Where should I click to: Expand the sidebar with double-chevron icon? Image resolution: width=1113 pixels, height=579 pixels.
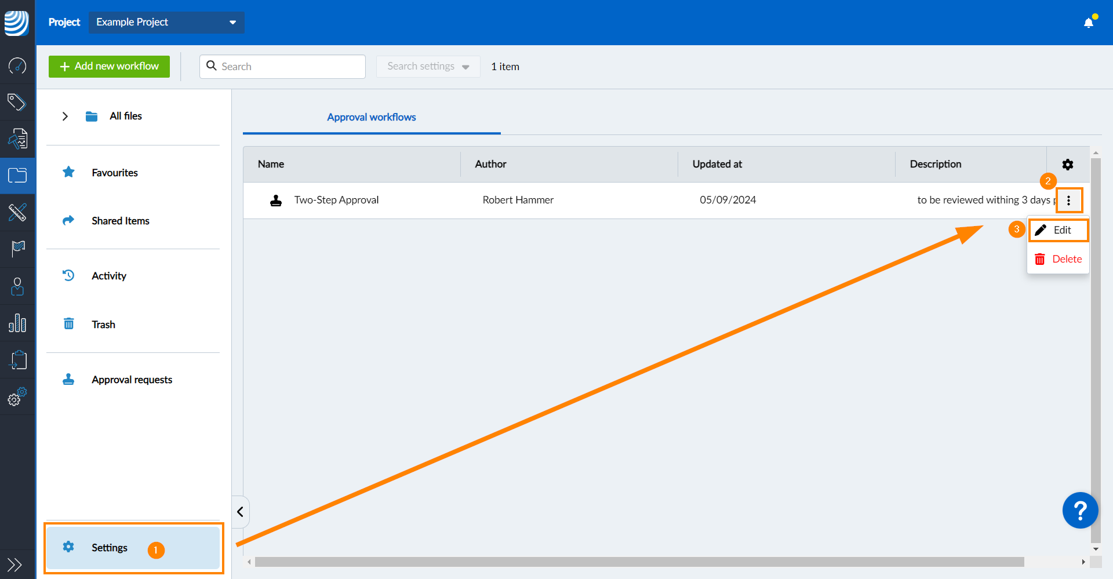pos(14,564)
